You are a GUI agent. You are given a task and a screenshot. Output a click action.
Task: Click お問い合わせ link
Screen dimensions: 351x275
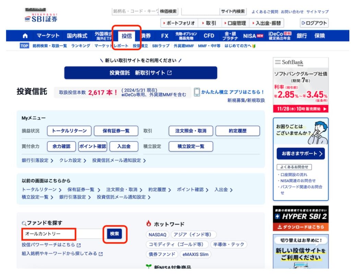pos(292,12)
